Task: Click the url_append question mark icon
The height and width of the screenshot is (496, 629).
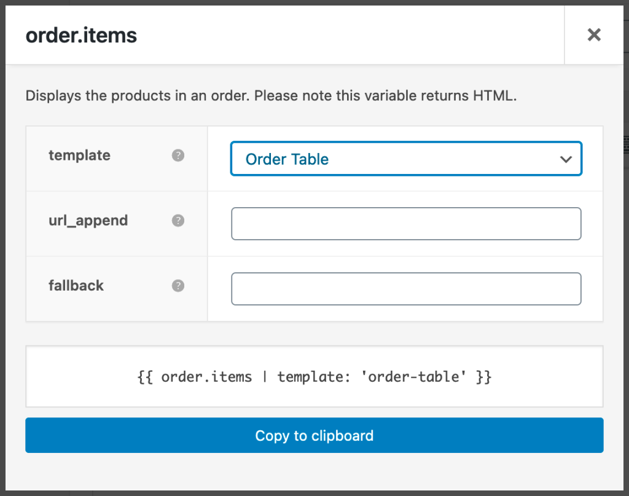Action: 178,220
